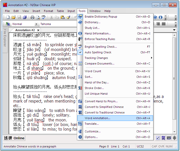Enable Dictionary Popup in Tools menu

101,17
